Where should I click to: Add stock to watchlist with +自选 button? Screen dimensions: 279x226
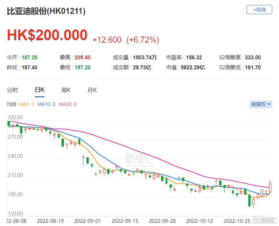259,10
